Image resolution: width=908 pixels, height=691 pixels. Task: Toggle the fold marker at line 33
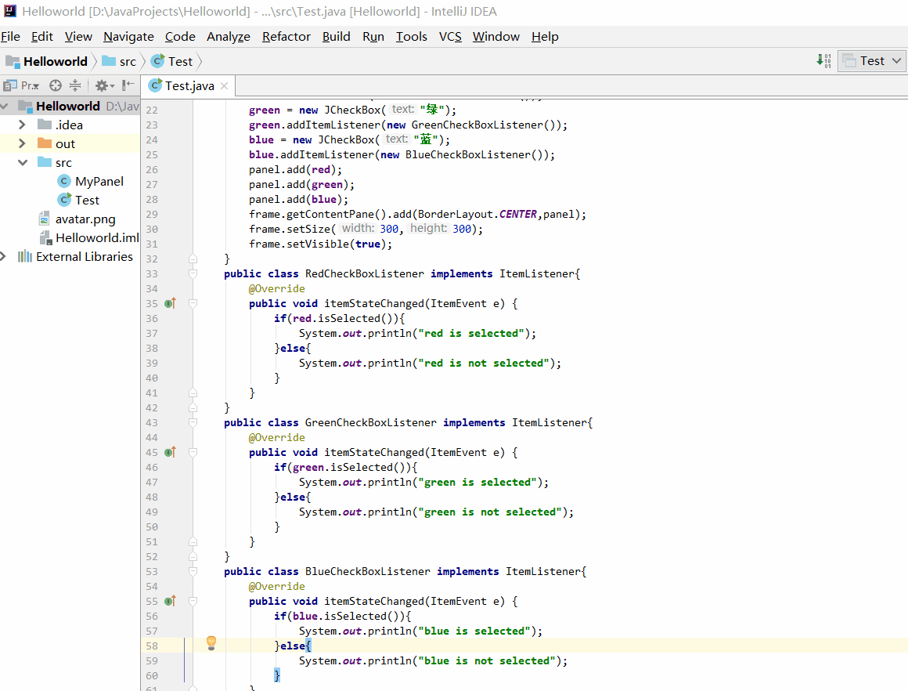(193, 273)
